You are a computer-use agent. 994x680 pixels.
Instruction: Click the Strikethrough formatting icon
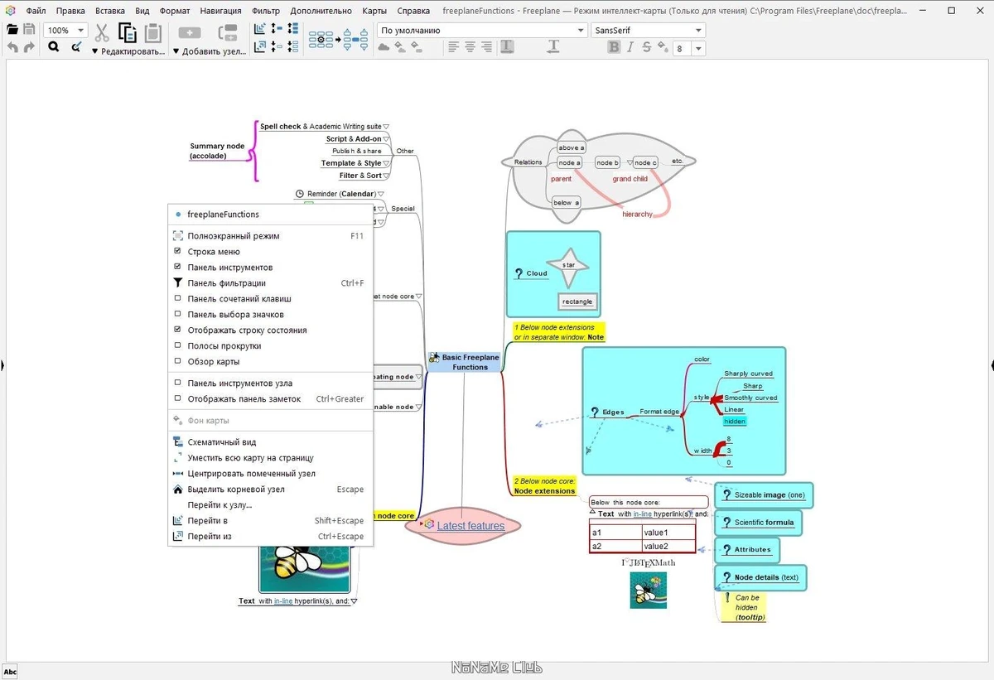point(646,48)
